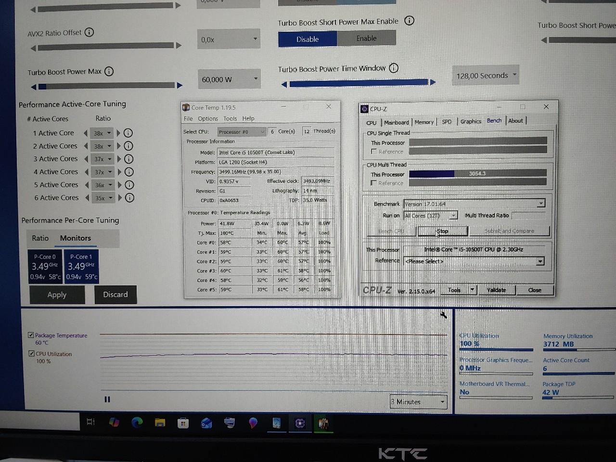Open the graph settings wrench icon

coord(444,315)
